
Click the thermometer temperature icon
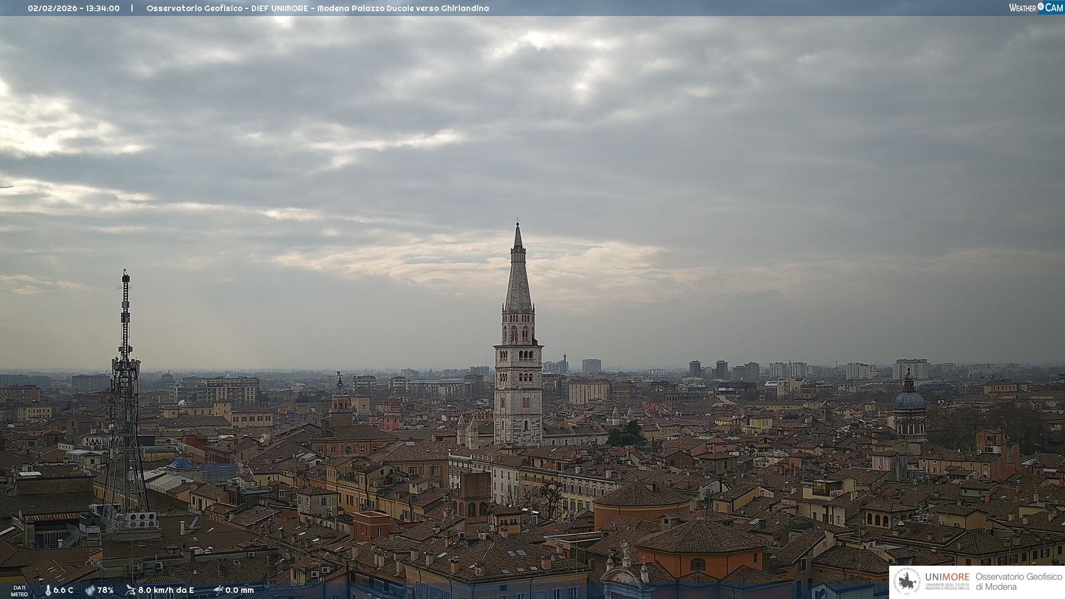pos(48,590)
